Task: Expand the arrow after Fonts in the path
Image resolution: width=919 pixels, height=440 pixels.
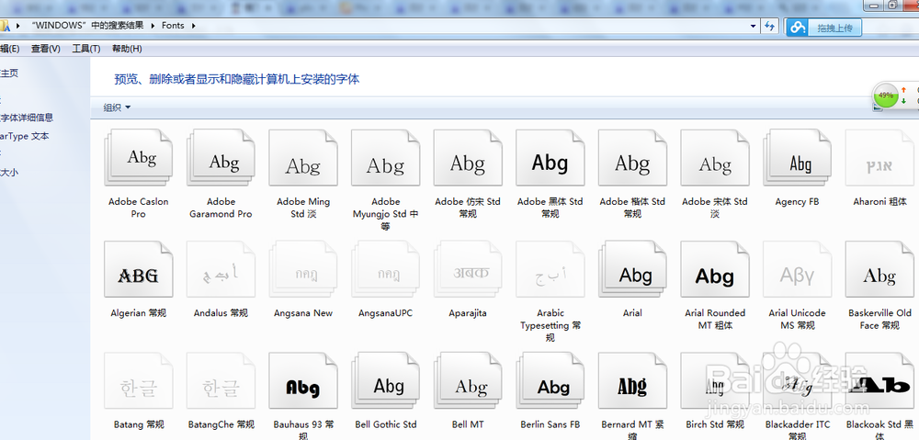Action: click(x=193, y=26)
